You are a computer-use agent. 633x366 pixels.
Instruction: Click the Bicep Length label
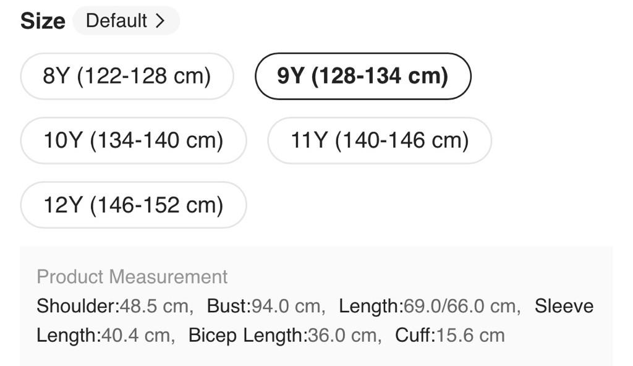click(x=247, y=336)
